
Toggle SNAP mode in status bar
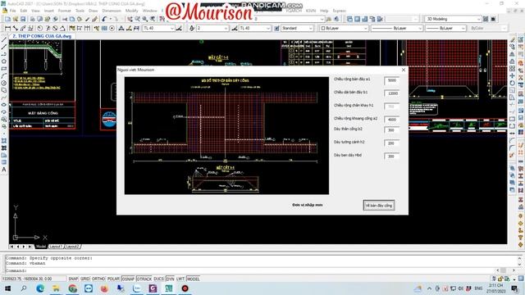[73, 279]
